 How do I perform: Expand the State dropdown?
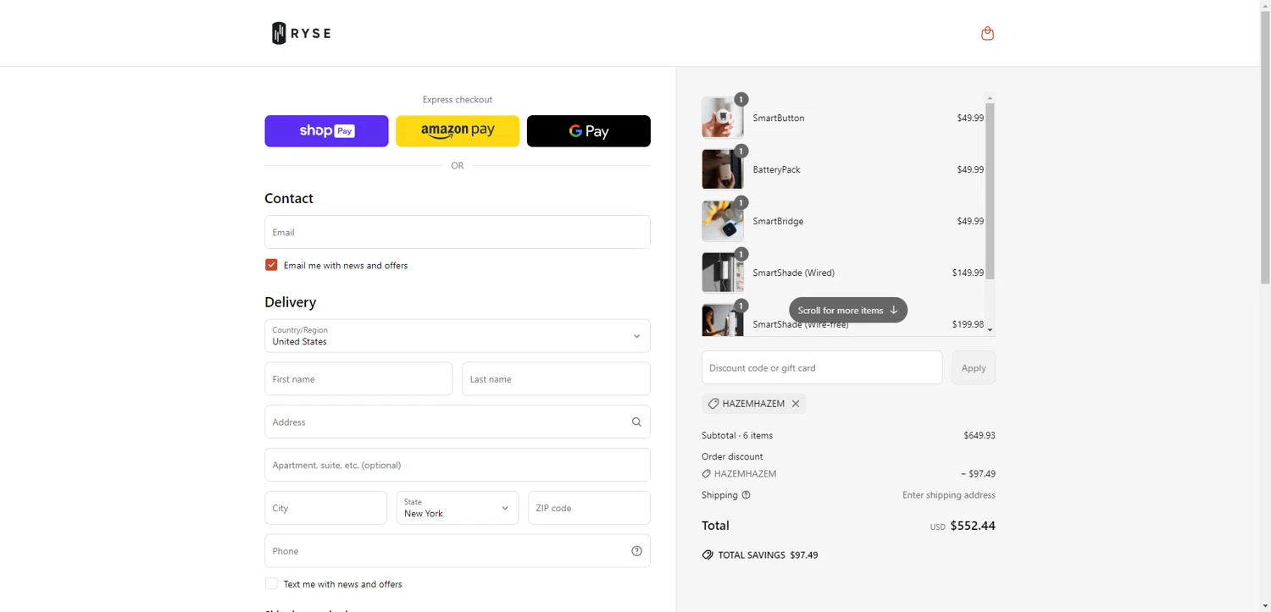(457, 508)
